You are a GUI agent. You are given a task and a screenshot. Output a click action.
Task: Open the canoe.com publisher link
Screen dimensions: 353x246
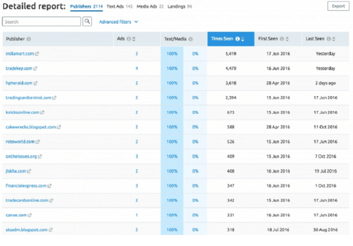16,215
